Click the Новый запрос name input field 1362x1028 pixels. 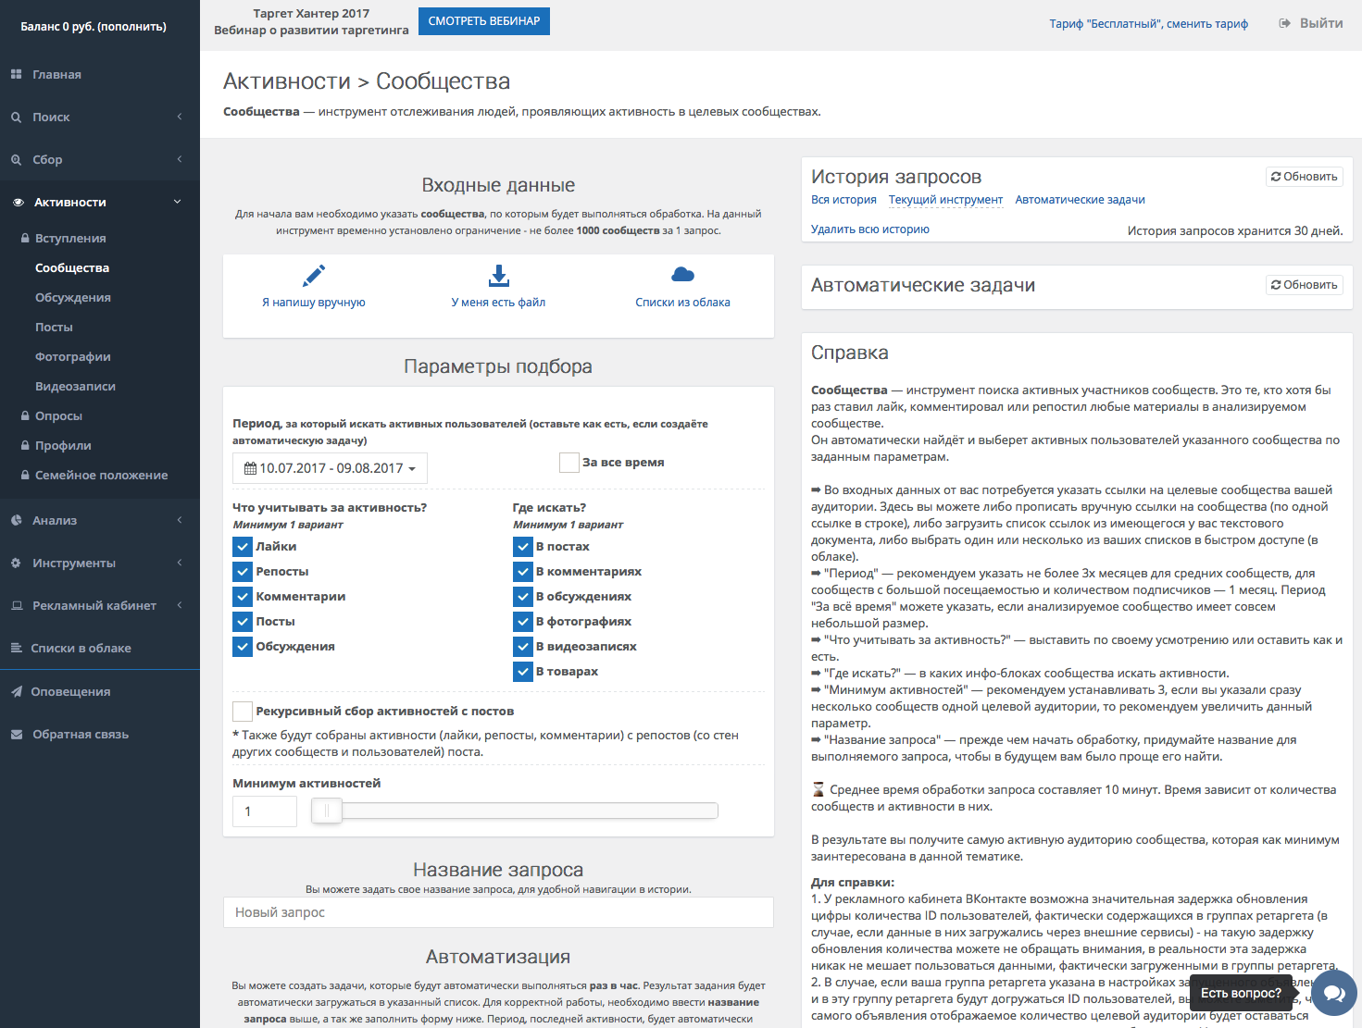(x=498, y=912)
